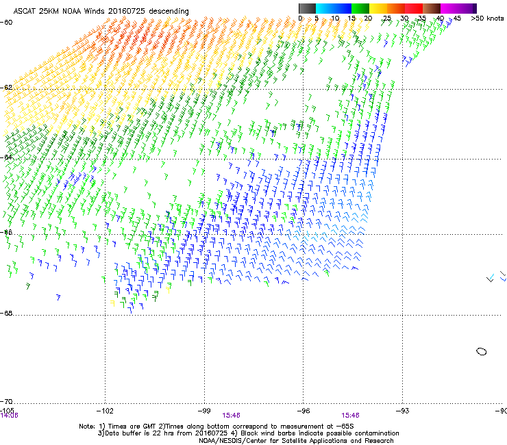Click the longitude label '-99'
Viewport: 507px width, 445px height.
204,411
